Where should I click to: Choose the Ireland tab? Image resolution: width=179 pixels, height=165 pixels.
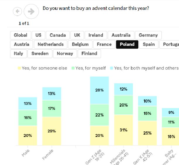tap(96, 35)
